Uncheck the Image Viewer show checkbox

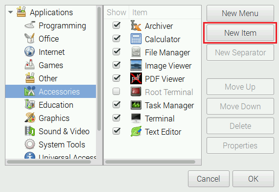point(116,65)
